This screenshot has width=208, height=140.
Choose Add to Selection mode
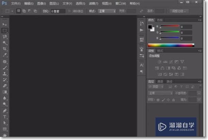[24, 11]
